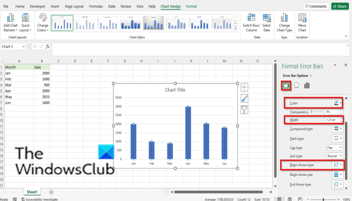
Task: Open Quick Layout gallery
Action: pos(25,23)
